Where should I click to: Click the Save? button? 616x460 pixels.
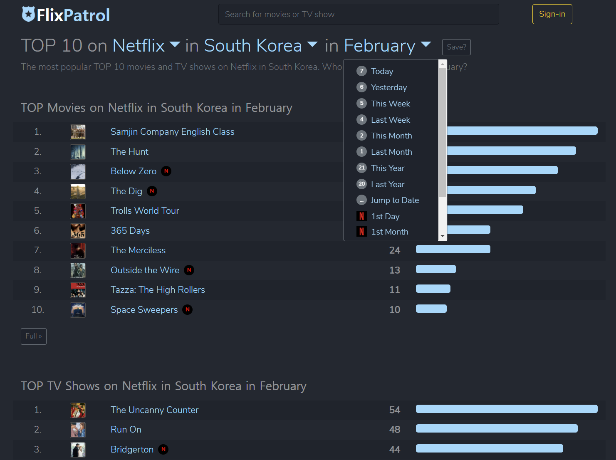click(x=456, y=47)
